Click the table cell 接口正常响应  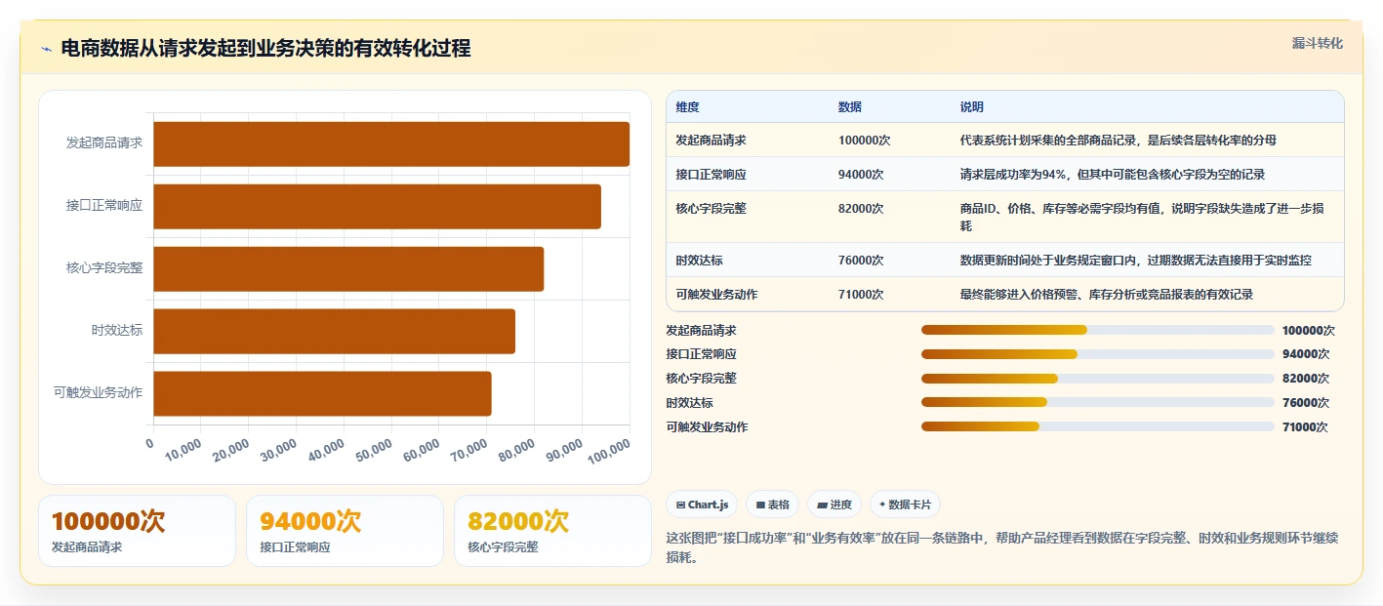click(x=711, y=175)
